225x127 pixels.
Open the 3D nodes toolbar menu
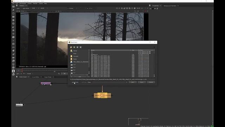(x=13, y=37)
